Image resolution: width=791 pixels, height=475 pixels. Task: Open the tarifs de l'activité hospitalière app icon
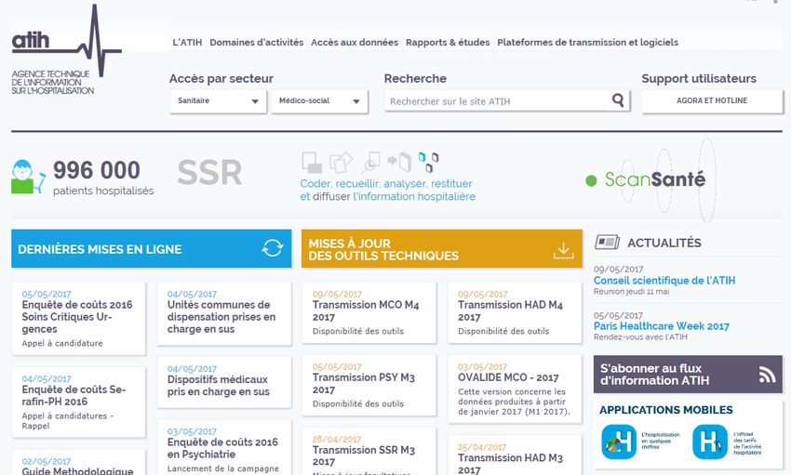[x=709, y=442]
